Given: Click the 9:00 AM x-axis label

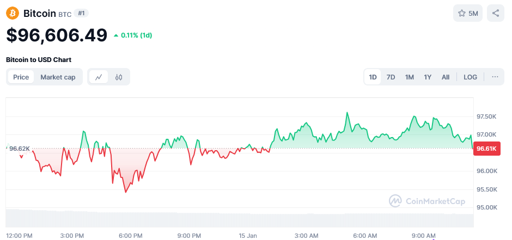Looking at the screenshot, I should point(424,236).
